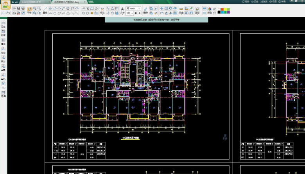The image size is (305, 174).
Task: Click the dimension (标注) tool
Action: tap(102, 10)
